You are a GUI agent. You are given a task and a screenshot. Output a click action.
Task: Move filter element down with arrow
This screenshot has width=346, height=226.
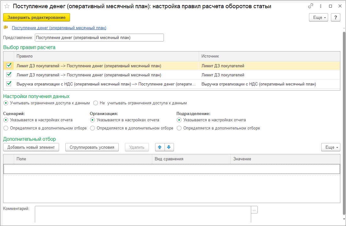(169, 147)
